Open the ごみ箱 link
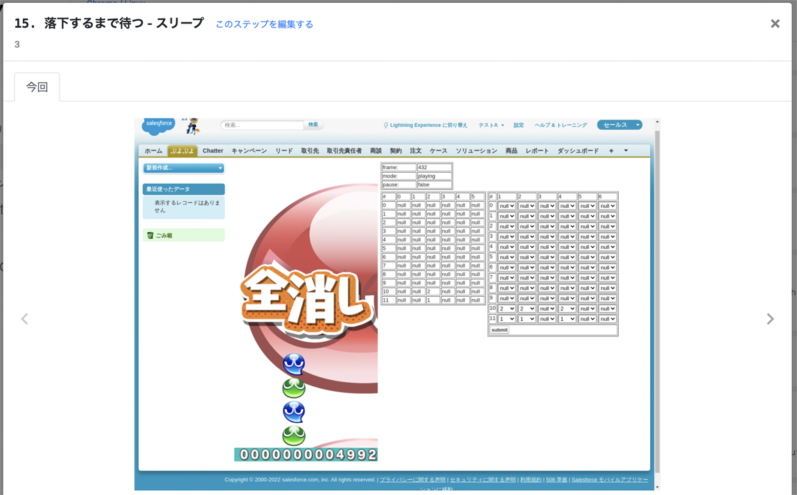 pyautogui.click(x=164, y=235)
